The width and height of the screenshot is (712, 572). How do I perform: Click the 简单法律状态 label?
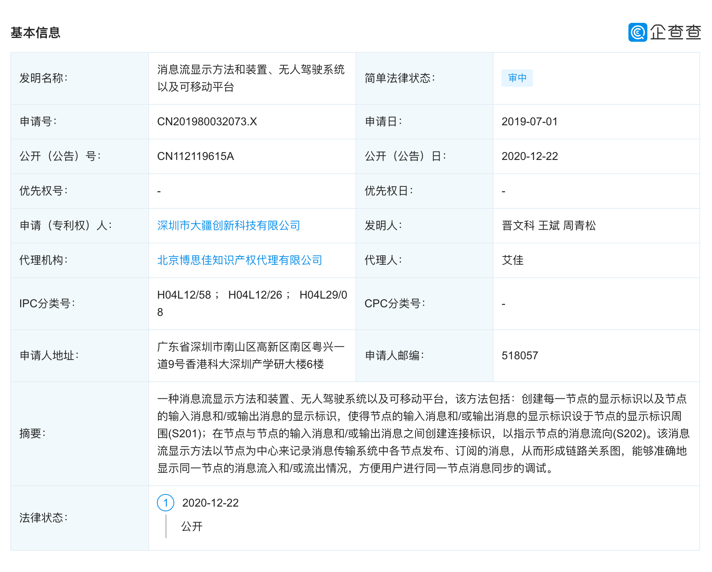[x=400, y=78]
